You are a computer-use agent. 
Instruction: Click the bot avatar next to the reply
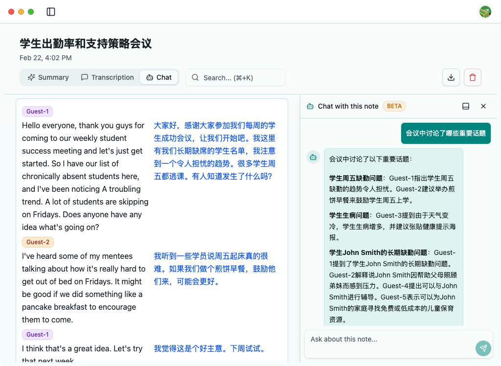pyautogui.click(x=313, y=157)
